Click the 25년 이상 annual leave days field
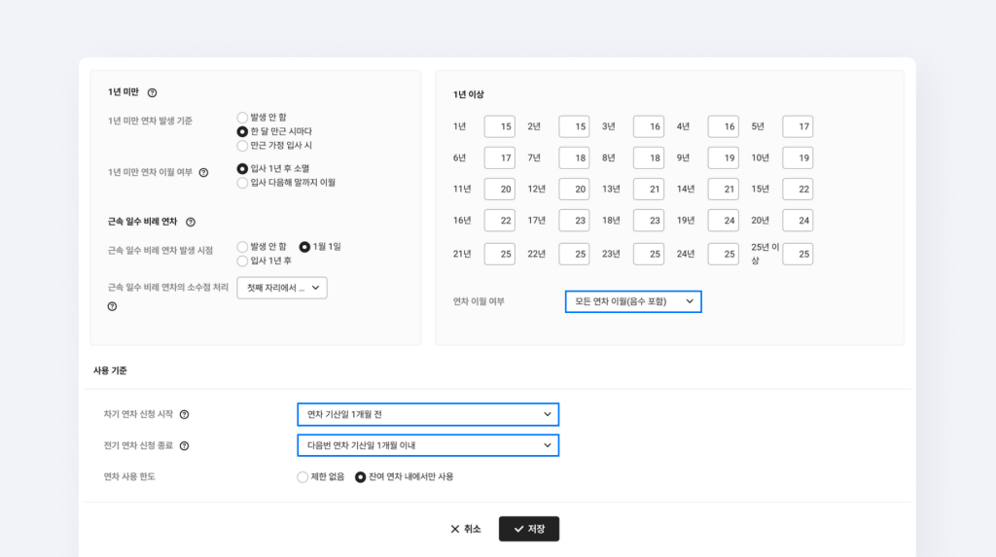The image size is (996, 557). pos(798,254)
